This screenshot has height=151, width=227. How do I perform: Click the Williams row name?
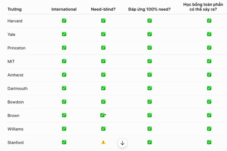point(15,129)
